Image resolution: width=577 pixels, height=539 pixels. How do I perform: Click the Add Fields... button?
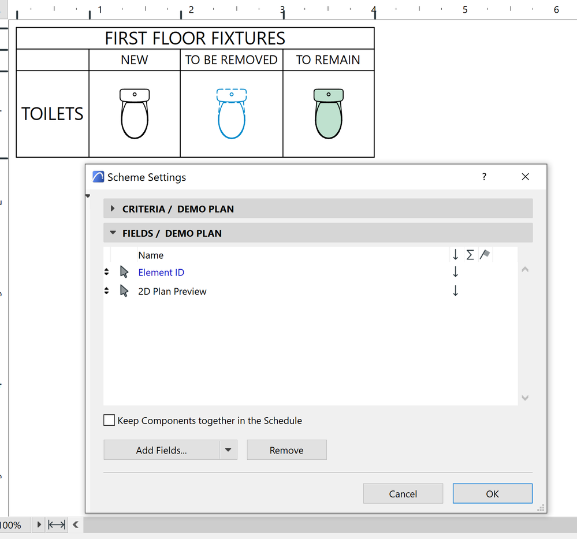pos(162,450)
